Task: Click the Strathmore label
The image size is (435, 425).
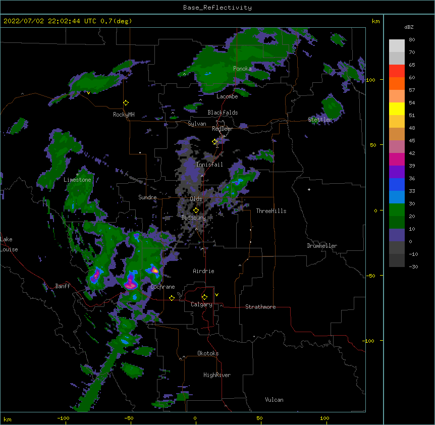Action: (x=260, y=307)
